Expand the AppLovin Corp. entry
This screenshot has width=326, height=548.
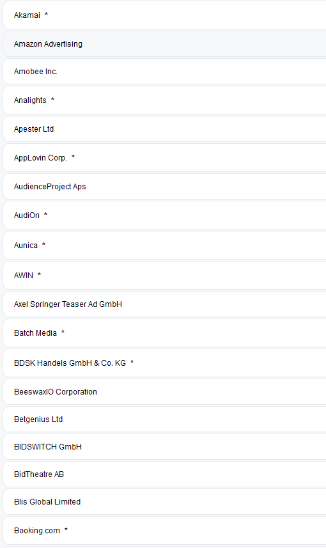point(164,158)
